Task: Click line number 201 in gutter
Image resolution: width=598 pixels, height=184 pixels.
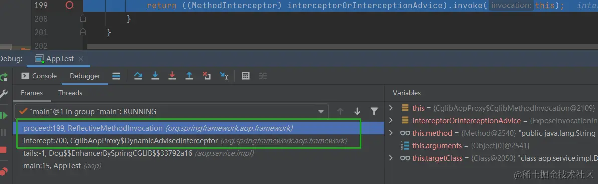Action: [x=41, y=33]
